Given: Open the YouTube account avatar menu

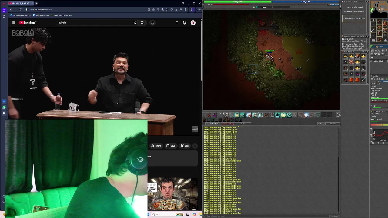Looking at the screenshot, I should 193,23.
